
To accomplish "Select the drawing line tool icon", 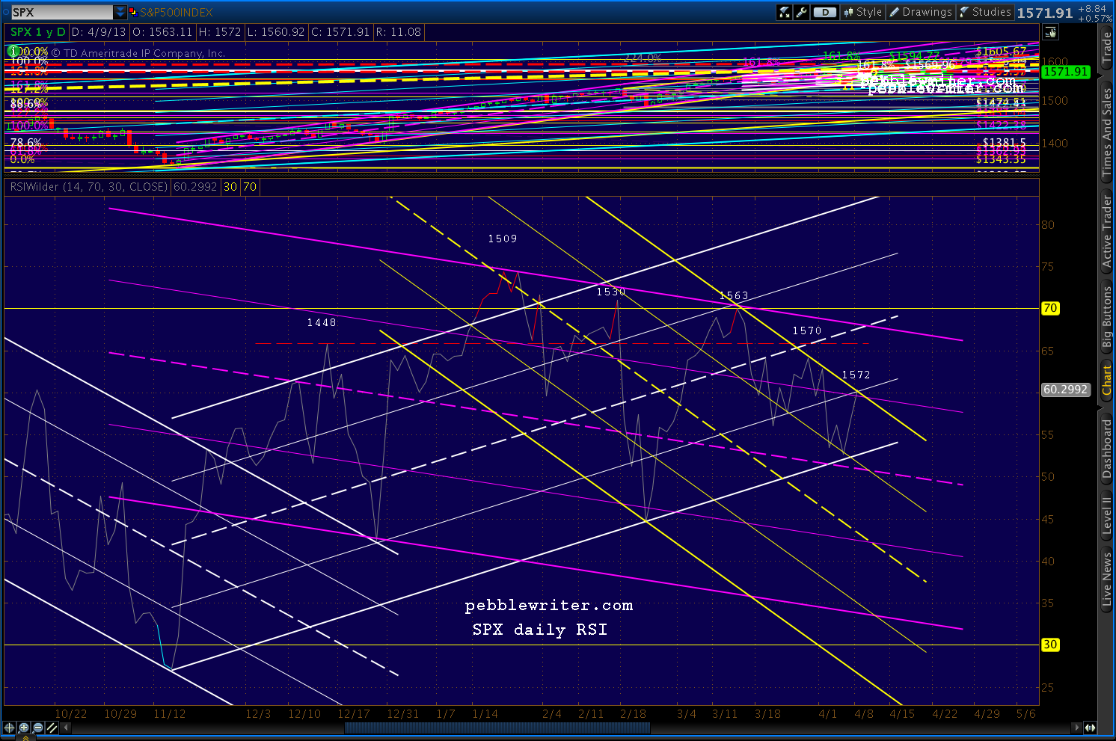I will [52, 728].
